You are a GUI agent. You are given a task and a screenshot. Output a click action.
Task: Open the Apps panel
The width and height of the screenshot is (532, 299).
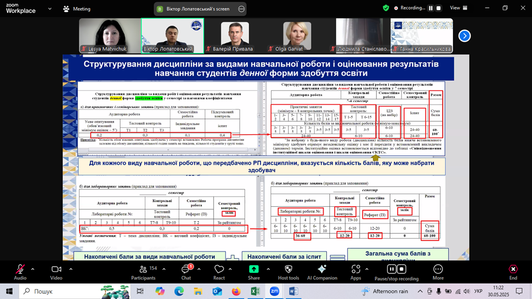coord(355,272)
